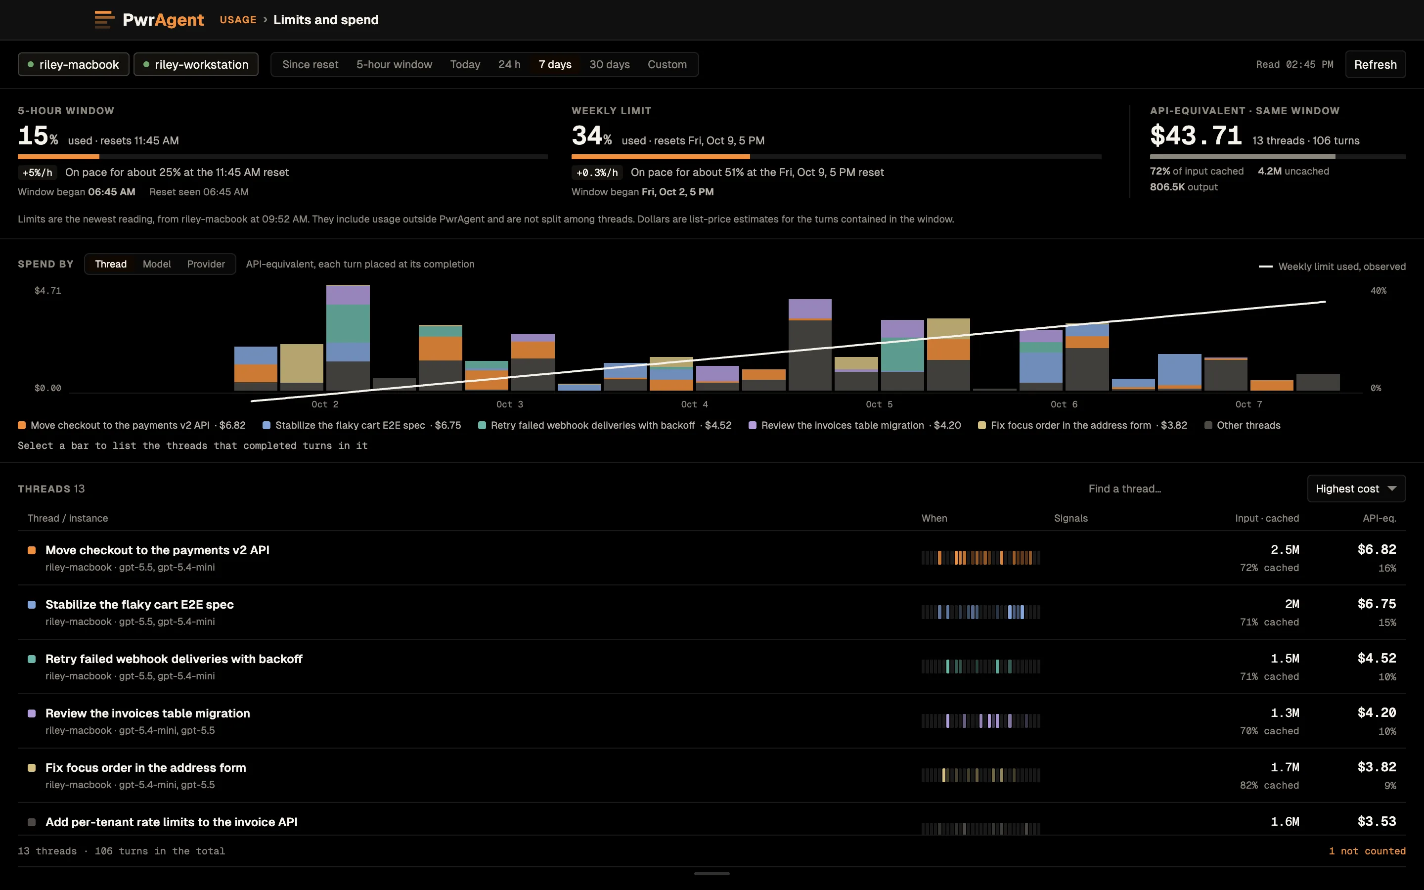Click the 5-hour window progress bar
The height and width of the screenshot is (890, 1424).
[x=282, y=157]
